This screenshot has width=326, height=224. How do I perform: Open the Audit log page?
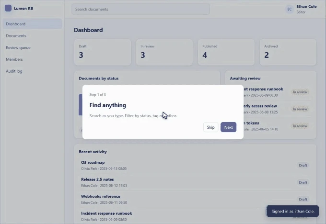32,71
